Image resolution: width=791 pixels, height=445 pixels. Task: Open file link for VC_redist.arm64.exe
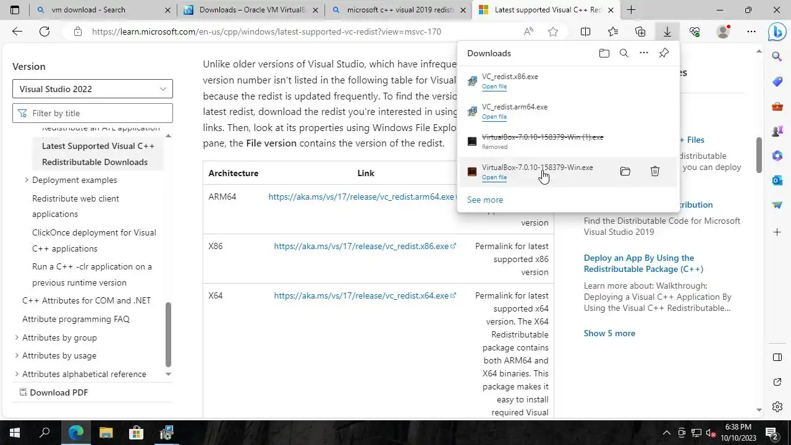point(494,117)
